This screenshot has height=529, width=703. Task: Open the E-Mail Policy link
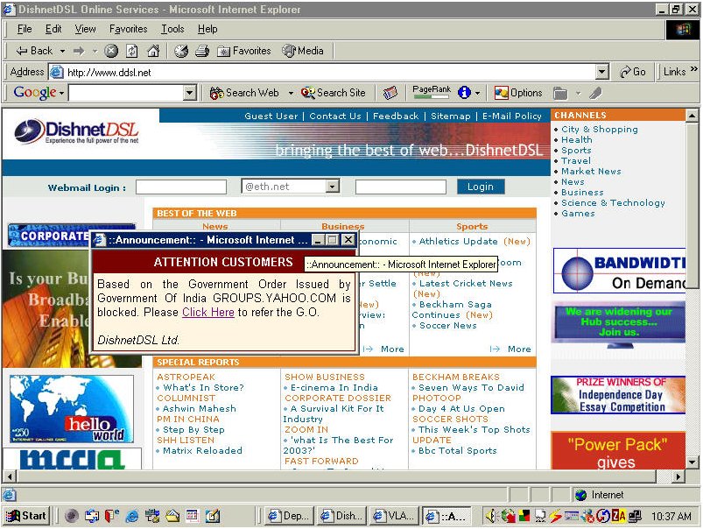(512, 116)
